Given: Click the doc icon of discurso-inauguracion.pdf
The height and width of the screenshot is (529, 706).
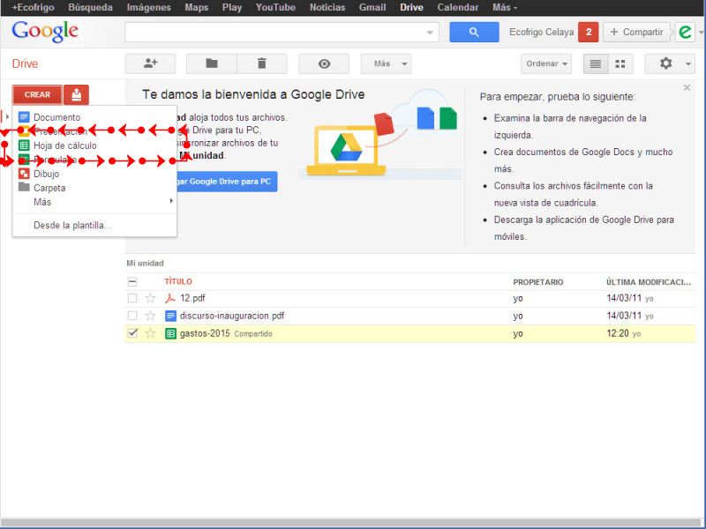Looking at the screenshot, I should point(170,316).
